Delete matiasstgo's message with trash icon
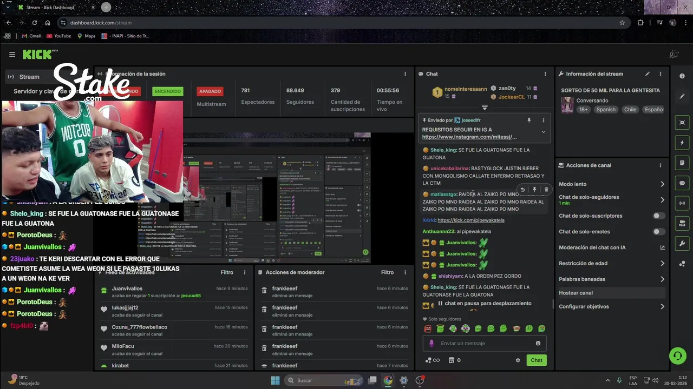The height and width of the screenshot is (389, 693). (x=546, y=190)
